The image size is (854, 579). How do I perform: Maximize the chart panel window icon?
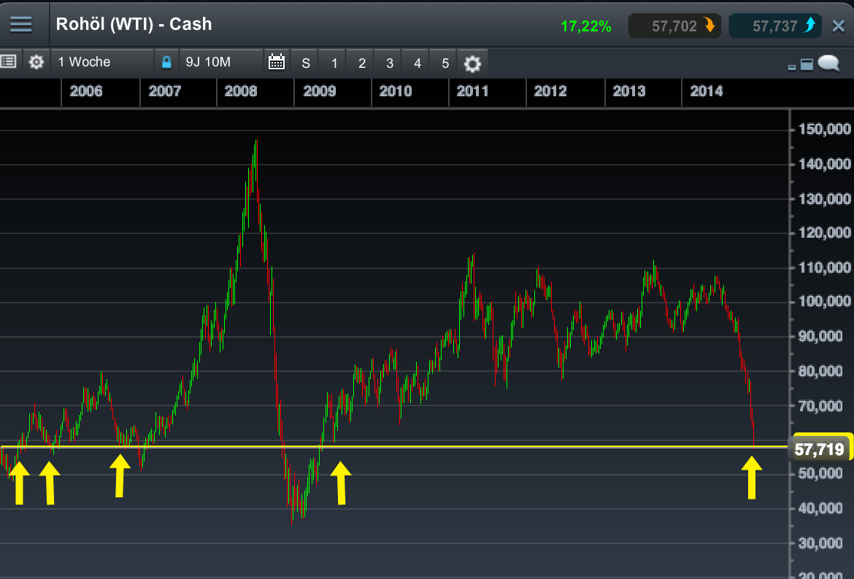coord(807,64)
